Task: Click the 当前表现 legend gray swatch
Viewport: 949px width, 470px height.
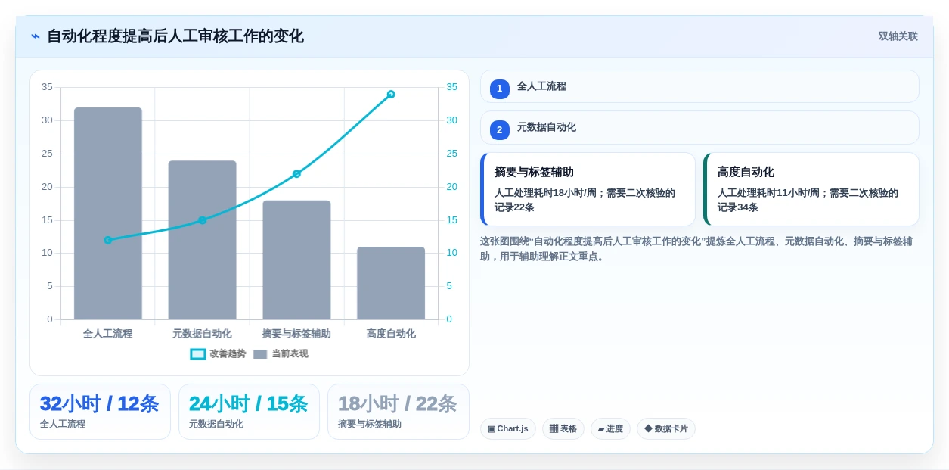Action: (260, 354)
